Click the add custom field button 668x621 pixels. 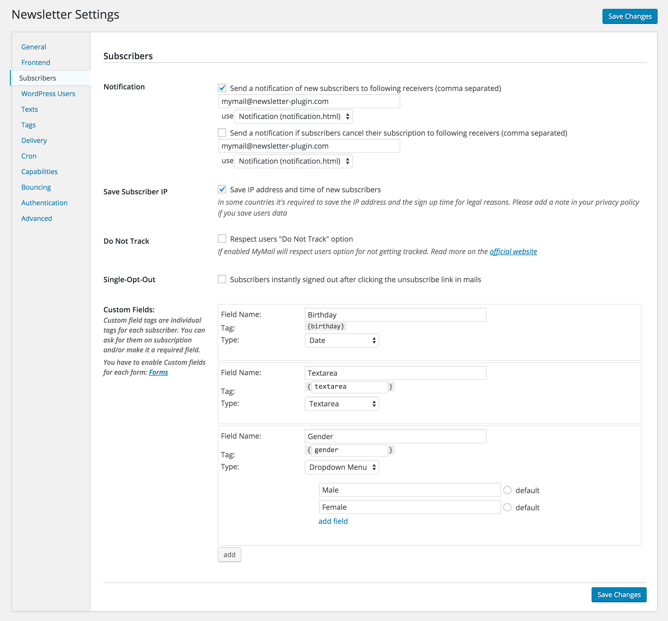coord(229,554)
